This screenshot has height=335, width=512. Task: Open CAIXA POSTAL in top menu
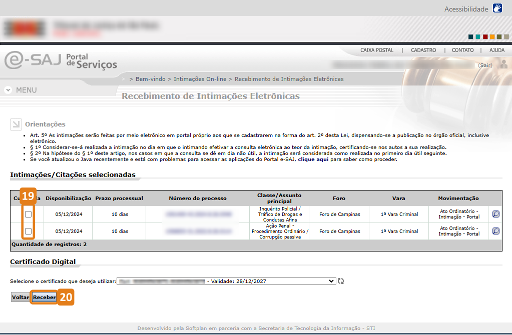pos(377,50)
